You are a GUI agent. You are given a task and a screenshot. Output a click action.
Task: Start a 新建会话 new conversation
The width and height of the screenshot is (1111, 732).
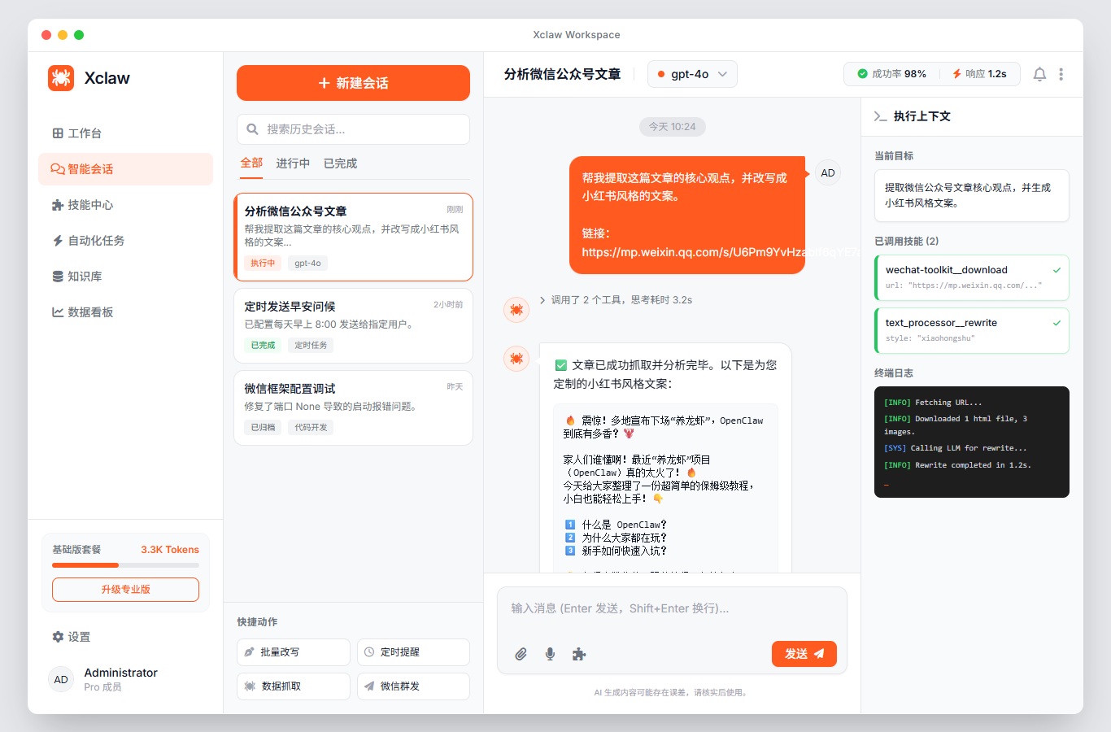(x=353, y=82)
